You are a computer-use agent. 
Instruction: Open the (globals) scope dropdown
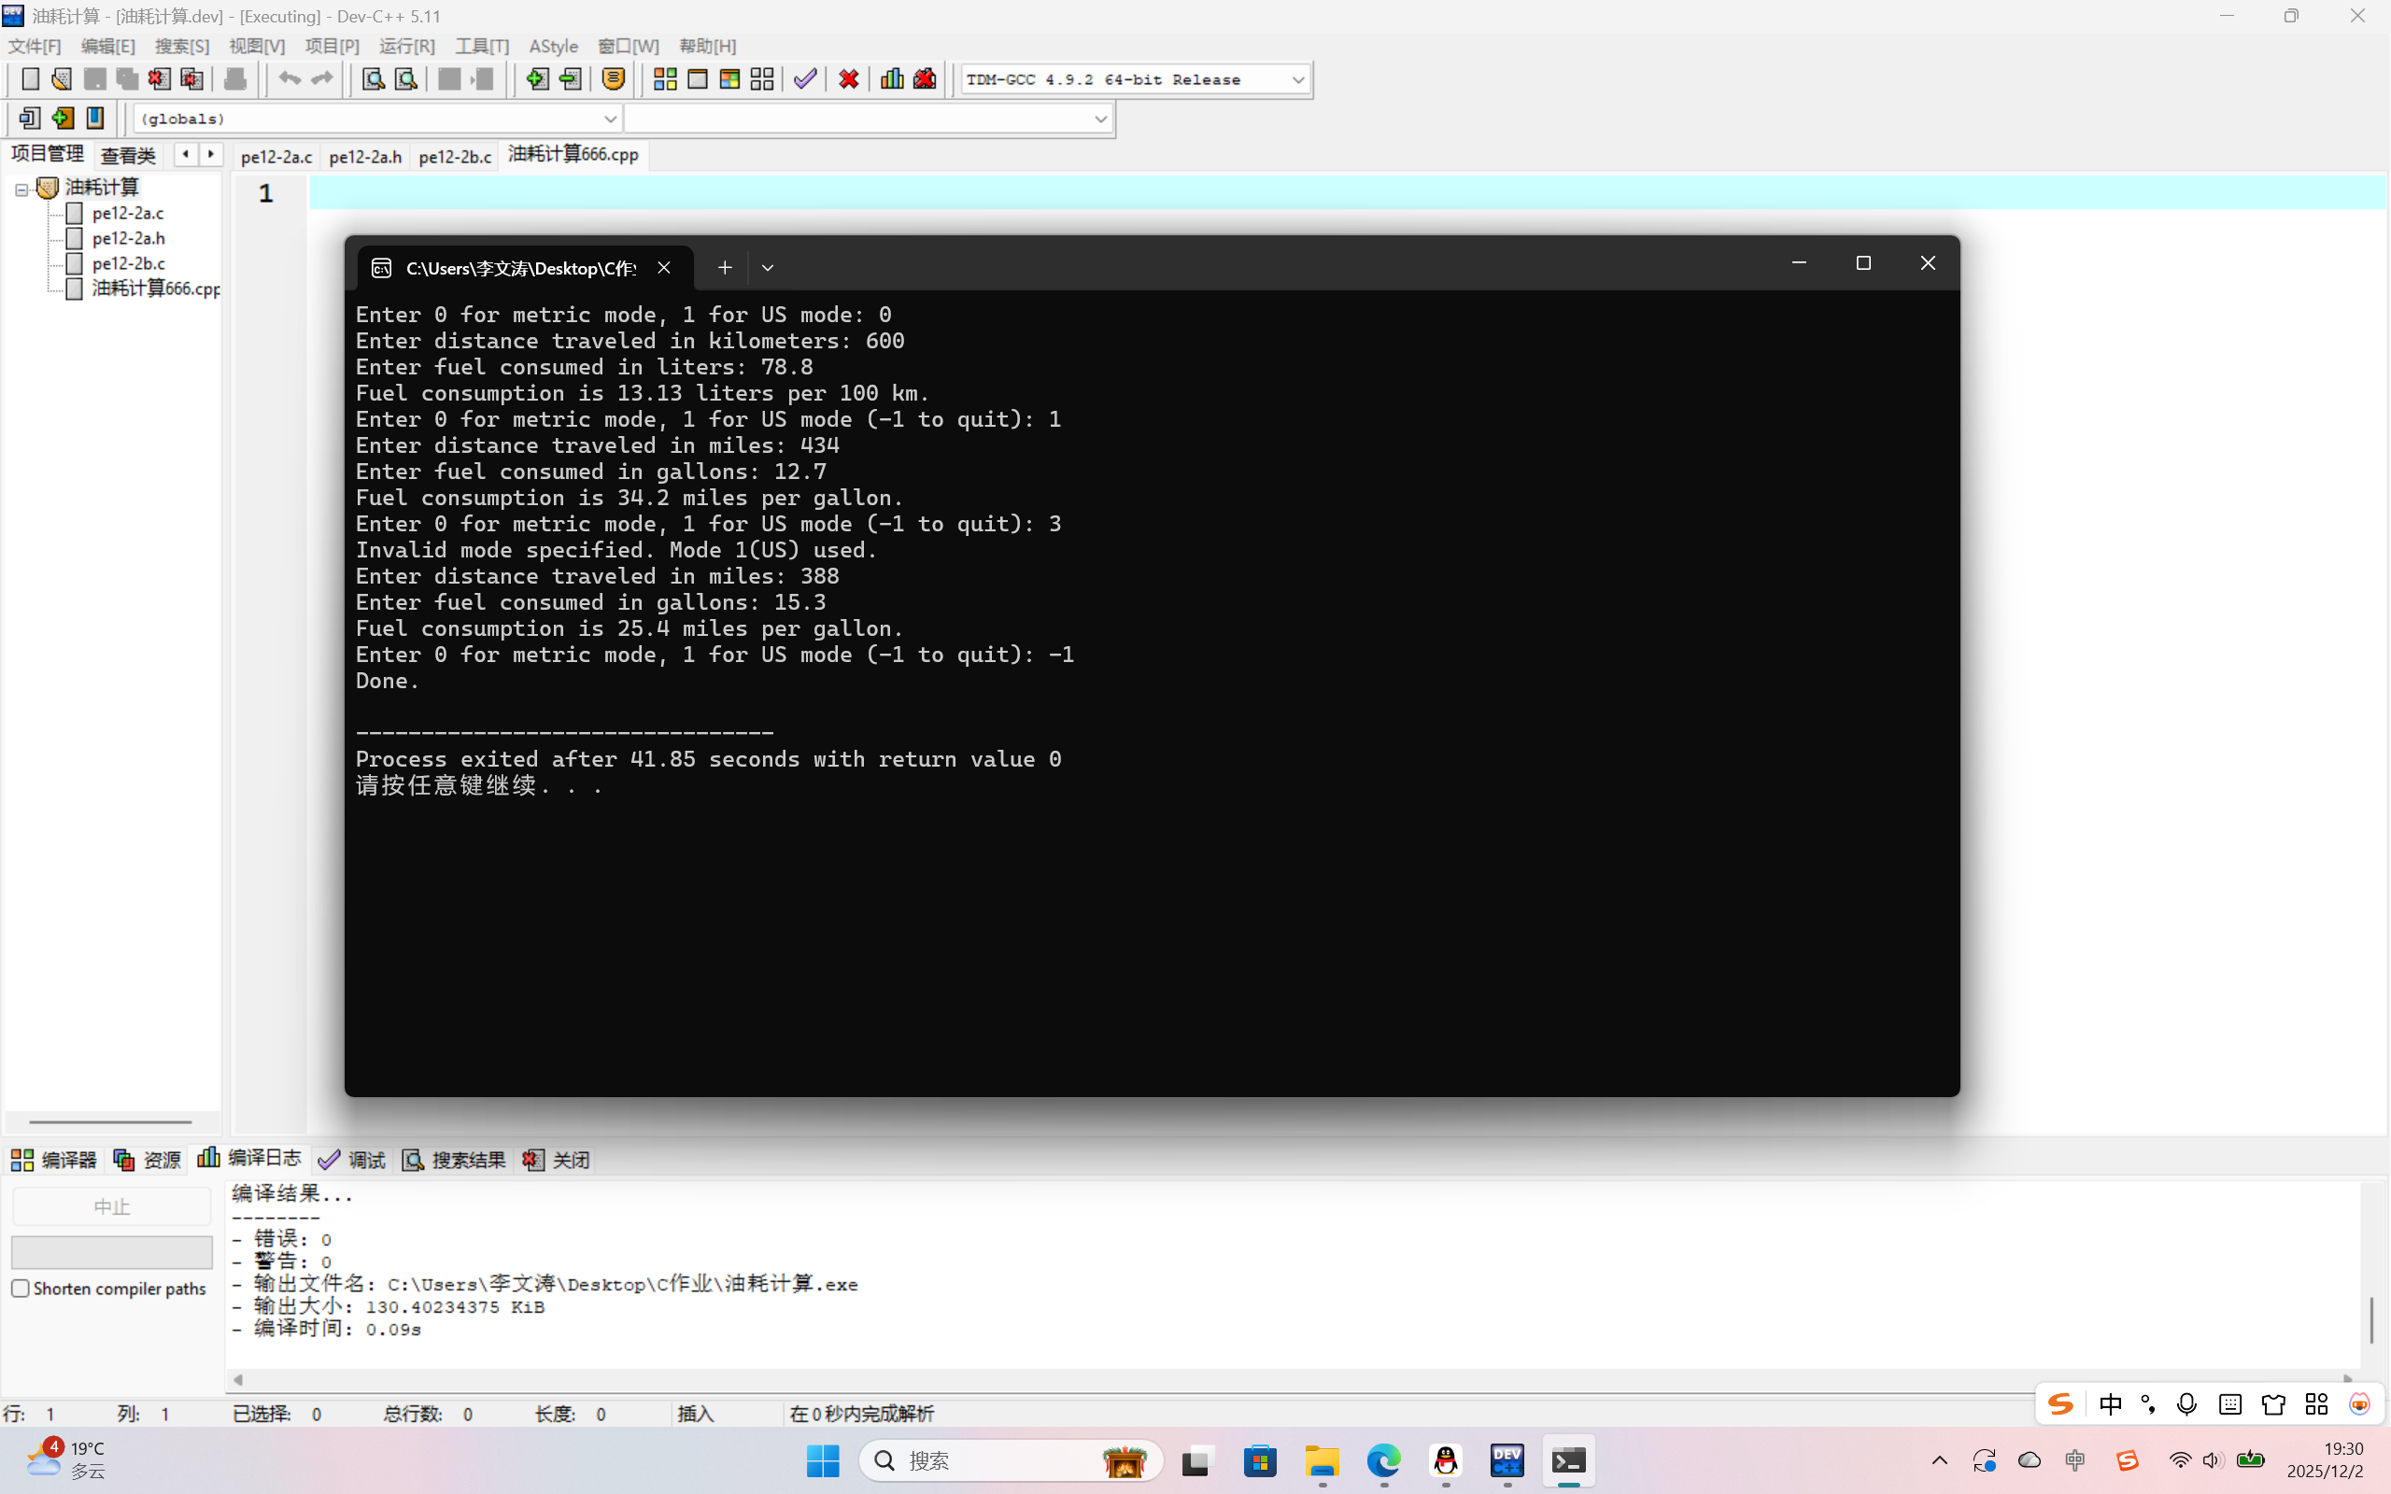pyautogui.click(x=610, y=119)
